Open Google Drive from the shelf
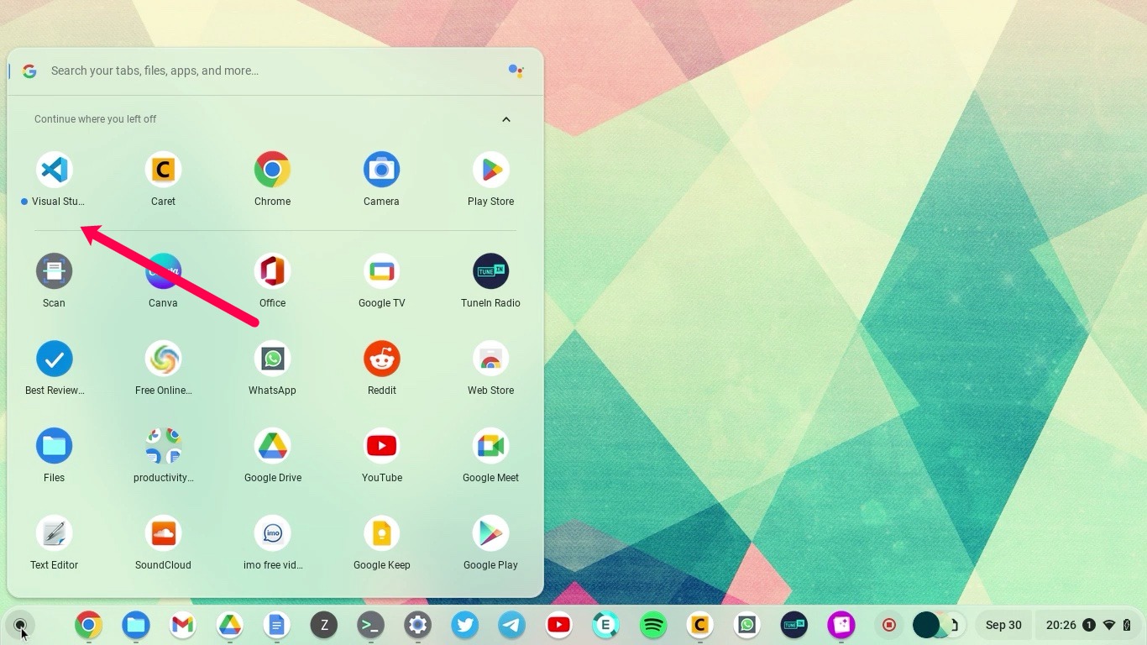Viewport: 1147px width, 645px height. [x=229, y=625]
